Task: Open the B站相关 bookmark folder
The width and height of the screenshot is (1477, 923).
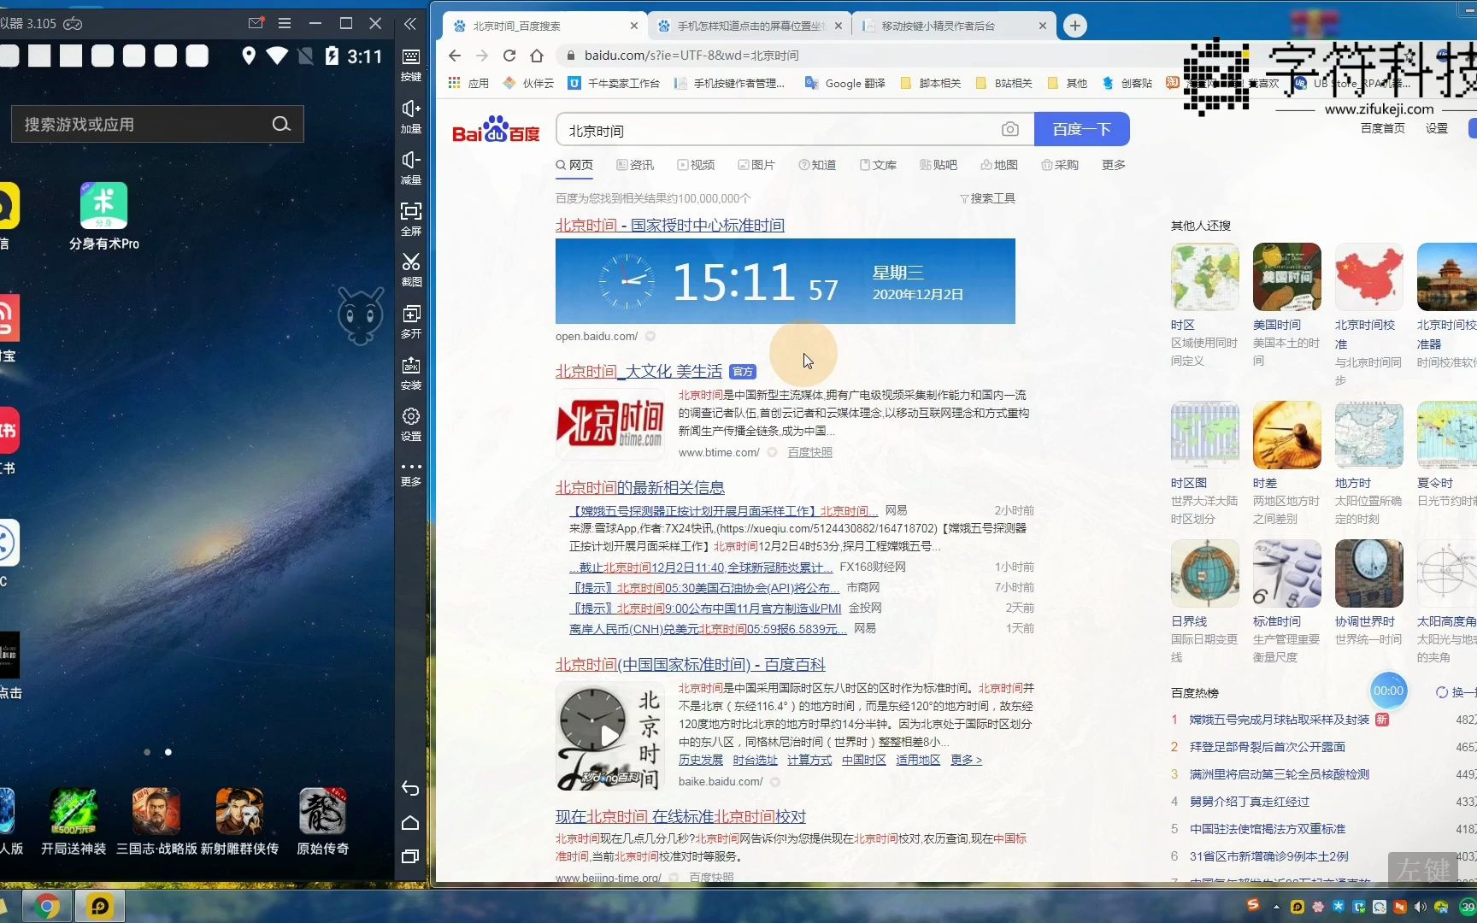Action: 1004,83
